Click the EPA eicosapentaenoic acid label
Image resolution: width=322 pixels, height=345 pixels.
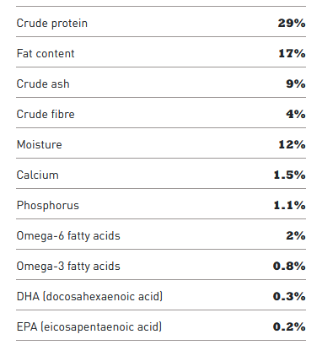89,327
